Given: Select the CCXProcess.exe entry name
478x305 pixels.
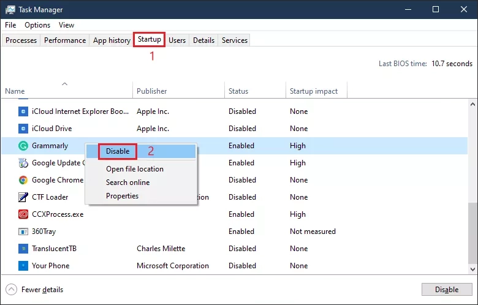Looking at the screenshot, I should (x=58, y=214).
